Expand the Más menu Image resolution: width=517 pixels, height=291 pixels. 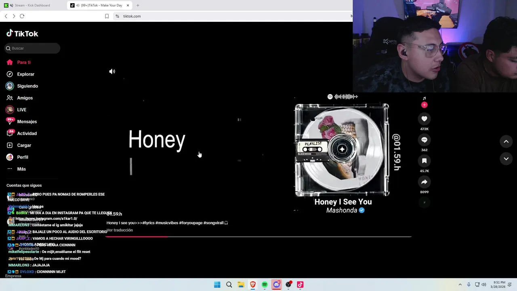point(16,169)
